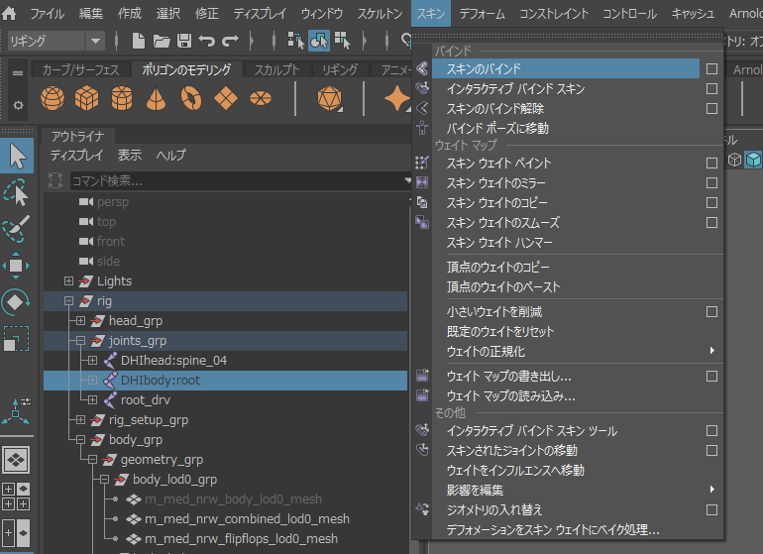Create a polygon sphere from the shelf
763x554 pixels.
point(52,98)
